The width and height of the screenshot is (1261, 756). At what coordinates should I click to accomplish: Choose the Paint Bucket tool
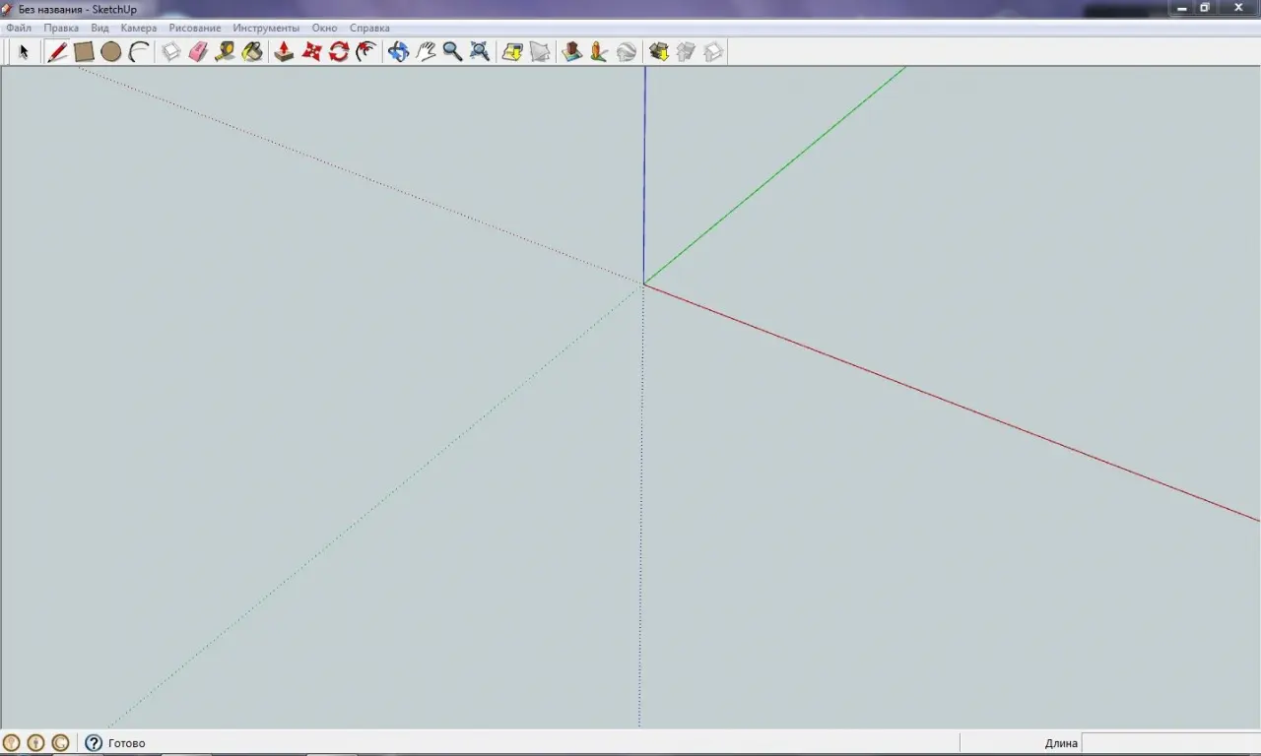pyautogui.click(x=252, y=52)
